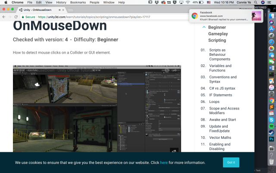The height and width of the screenshot is (173, 276).
Task: Open Awake and Start tutorial
Action: pos(223,120)
